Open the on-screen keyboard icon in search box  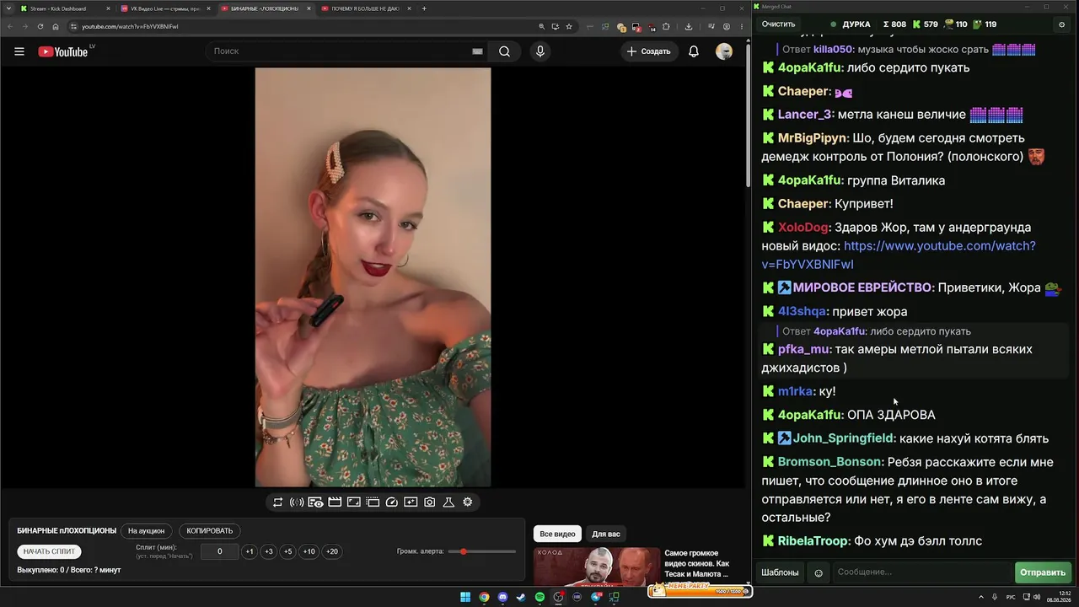477,51
